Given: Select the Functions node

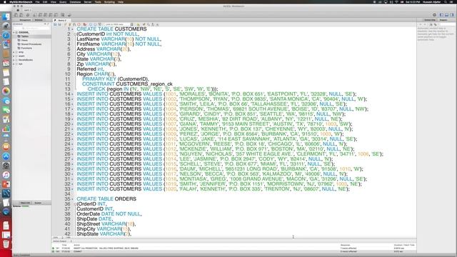Looking at the screenshot, I should click(x=26, y=48).
